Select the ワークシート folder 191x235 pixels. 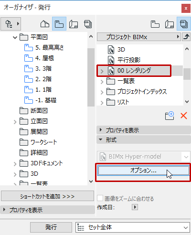(38, 142)
